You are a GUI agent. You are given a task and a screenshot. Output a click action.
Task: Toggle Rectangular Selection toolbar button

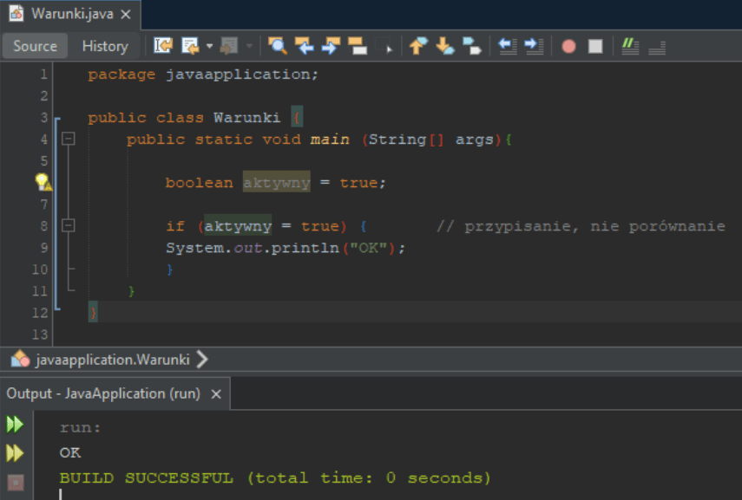(x=388, y=46)
